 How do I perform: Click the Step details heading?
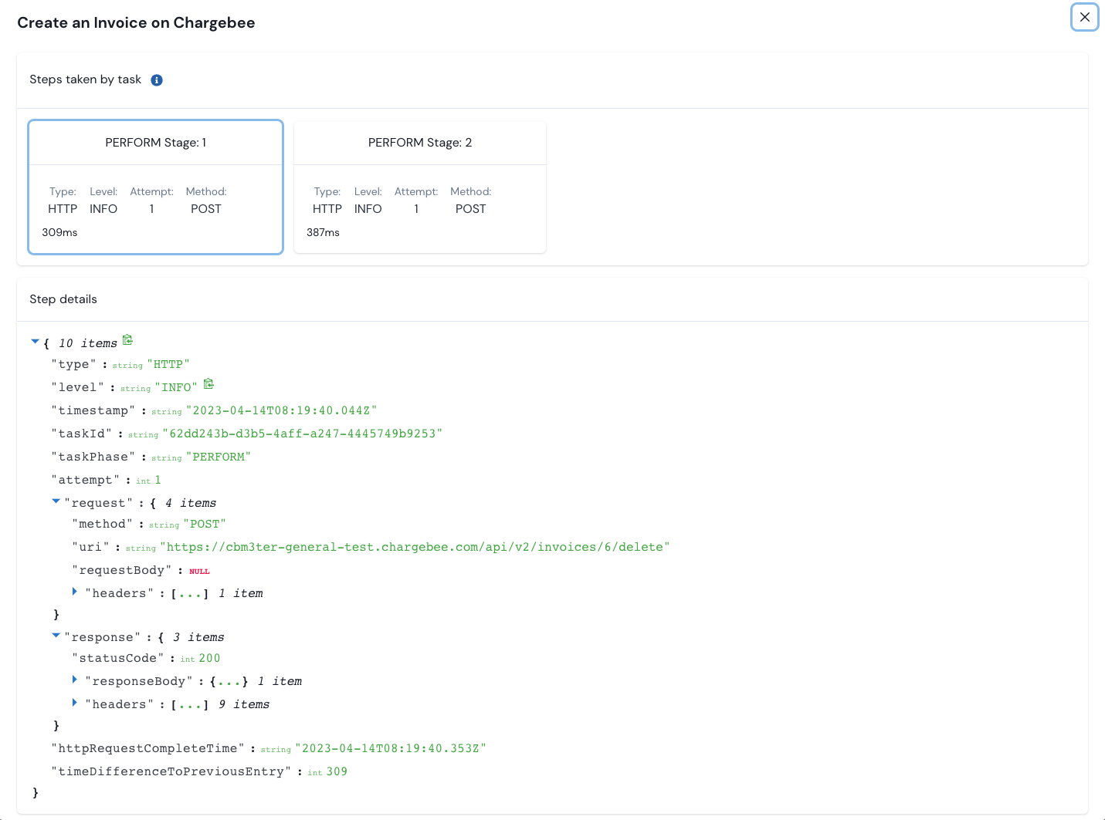[x=63, y=299]
